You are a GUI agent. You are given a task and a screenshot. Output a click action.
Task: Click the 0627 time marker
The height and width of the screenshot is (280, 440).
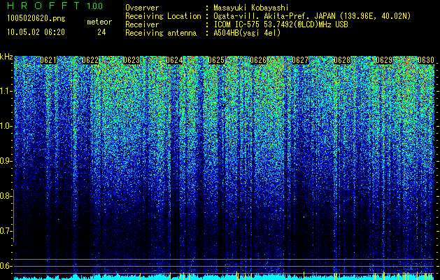tap(300, 60)
